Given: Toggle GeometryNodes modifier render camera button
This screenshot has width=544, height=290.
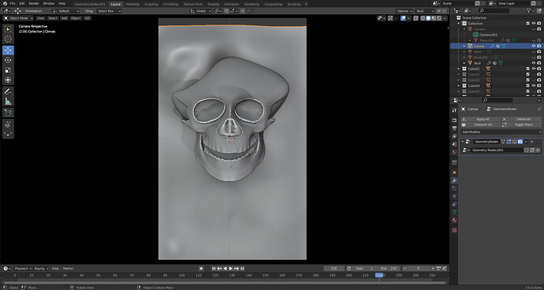Looking at the screenshot, I should click(520, 142).
